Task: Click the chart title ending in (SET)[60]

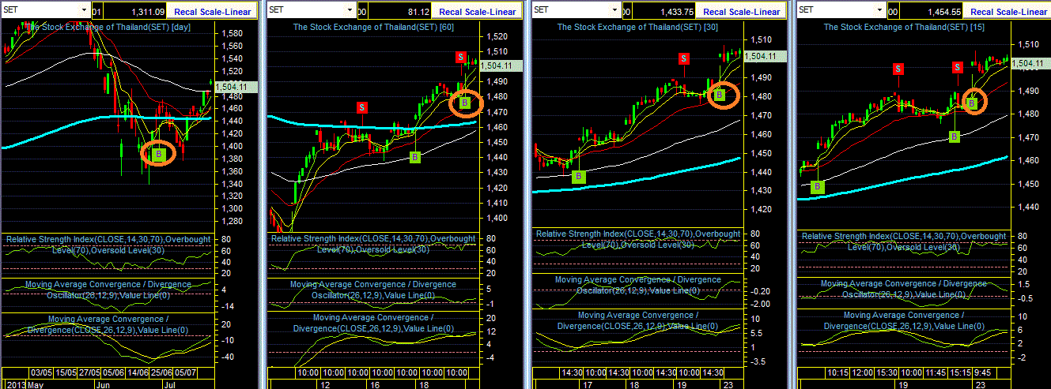Action: pyautogui.click(x=372, y=27)
